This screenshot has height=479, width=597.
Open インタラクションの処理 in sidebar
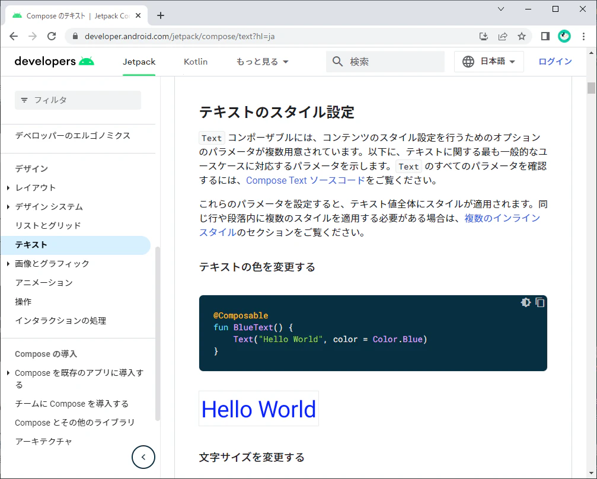tap(60, 321)
